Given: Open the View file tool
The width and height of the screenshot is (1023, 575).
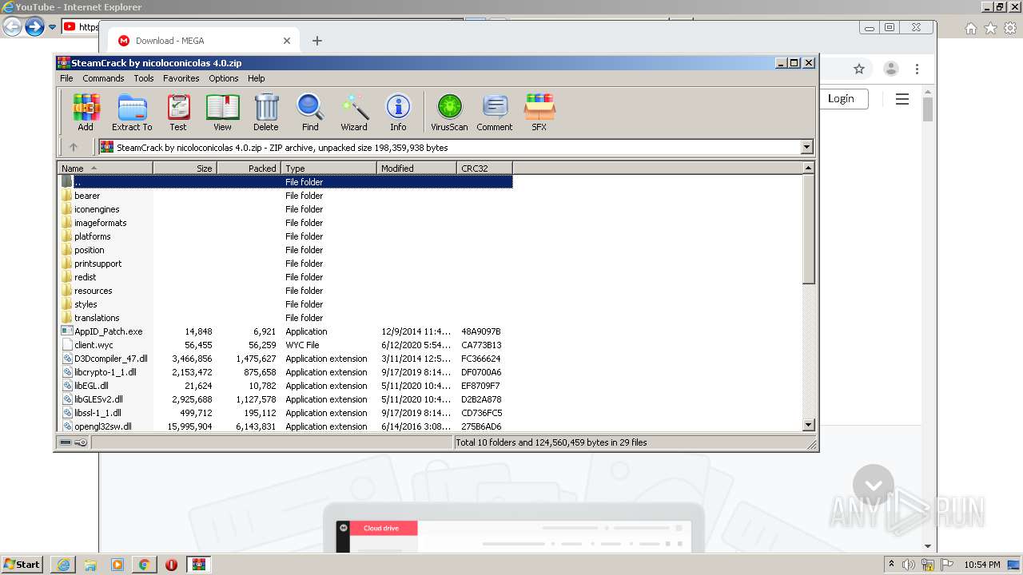Looking at the screenshot, I should pos(222,112).
